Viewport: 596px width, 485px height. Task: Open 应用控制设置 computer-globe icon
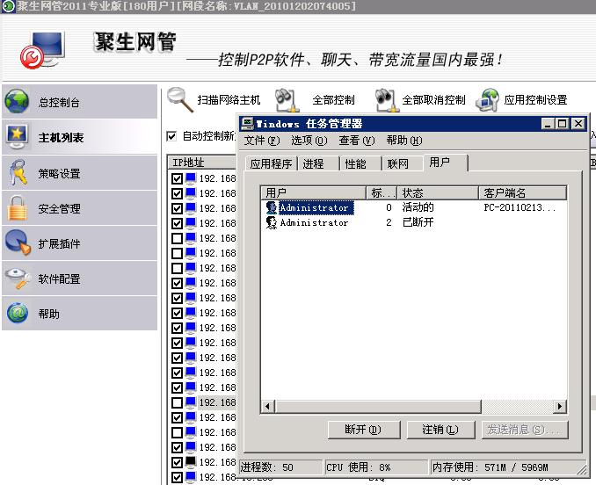pyautogui.click(x=487, y=100)
